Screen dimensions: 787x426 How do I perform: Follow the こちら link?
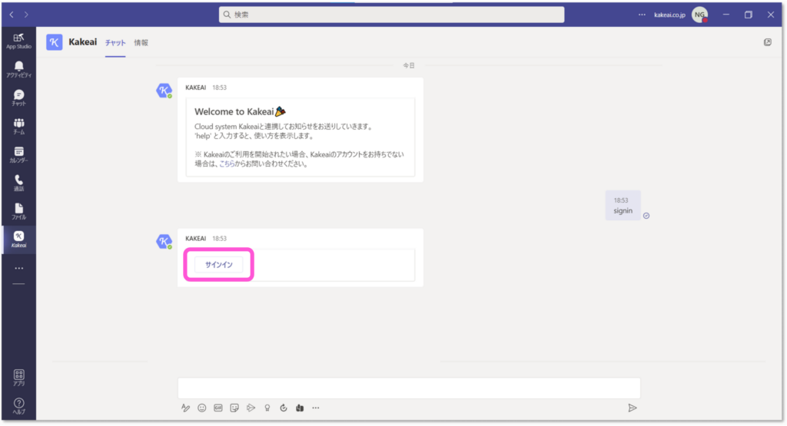pos(227,163)
